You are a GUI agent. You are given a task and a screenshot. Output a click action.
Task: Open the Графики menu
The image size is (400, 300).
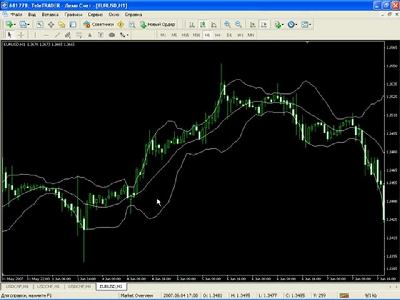pos(73,15)
